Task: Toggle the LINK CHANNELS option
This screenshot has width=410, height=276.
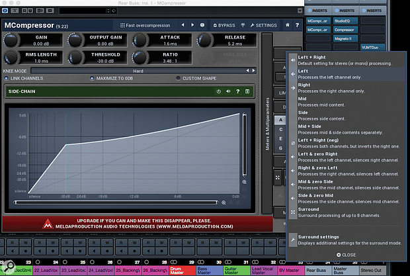Action: [x=24, y=78]
